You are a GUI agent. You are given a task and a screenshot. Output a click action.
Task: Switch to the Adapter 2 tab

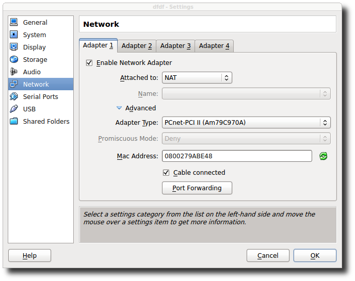(x=137, y=46)
